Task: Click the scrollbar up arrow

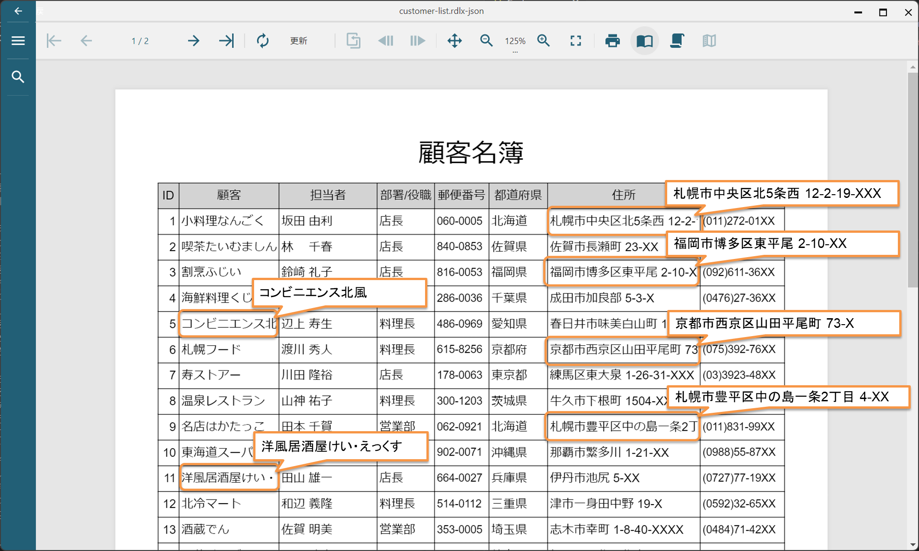Action: click(913, 67)
